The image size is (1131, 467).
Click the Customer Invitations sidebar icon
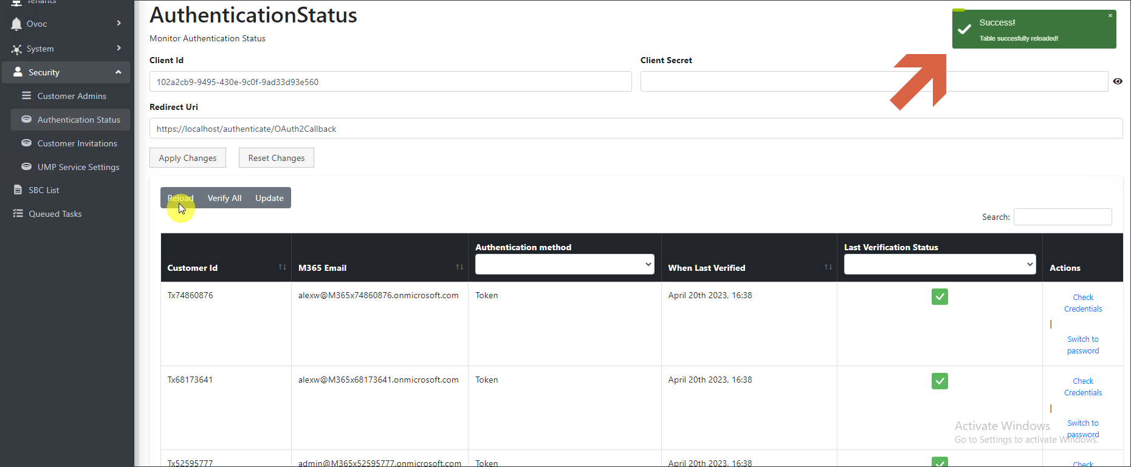pos(27,143)
